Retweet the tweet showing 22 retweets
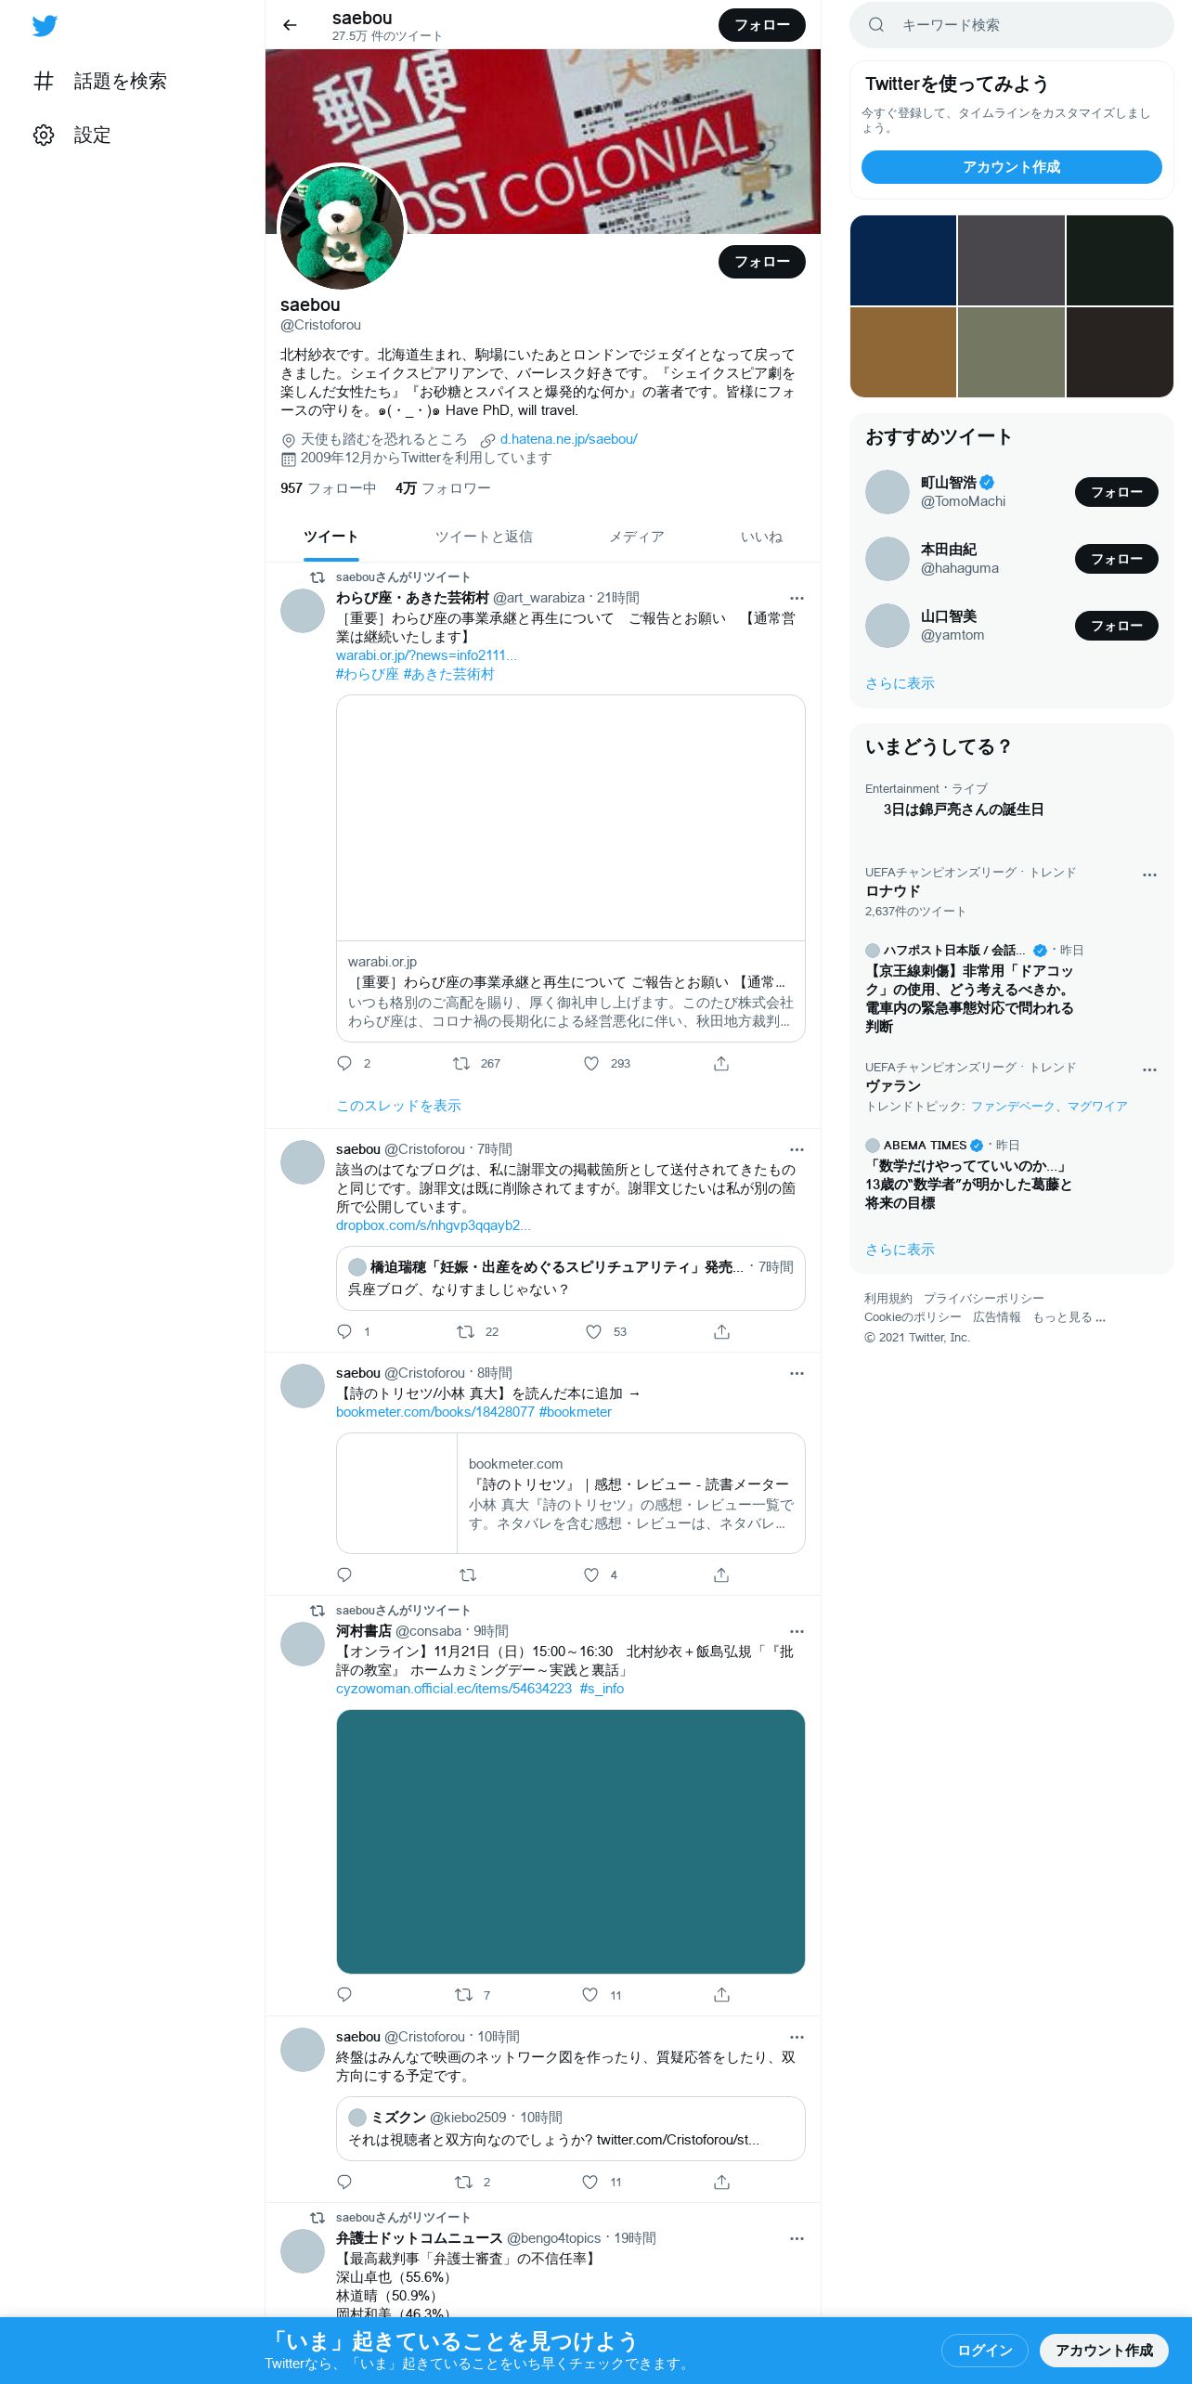1192x2384 pixels. click(465, 1331)
